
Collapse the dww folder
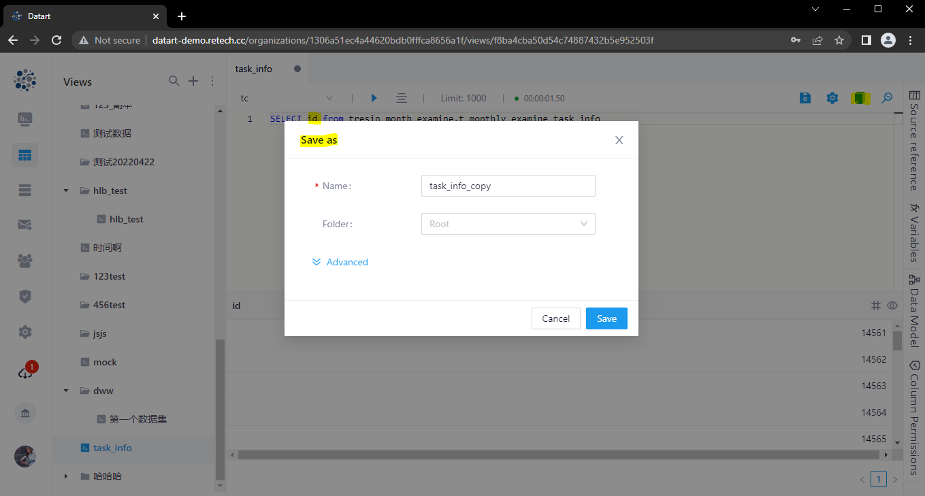pyautogui.click(x=66, y=391)
